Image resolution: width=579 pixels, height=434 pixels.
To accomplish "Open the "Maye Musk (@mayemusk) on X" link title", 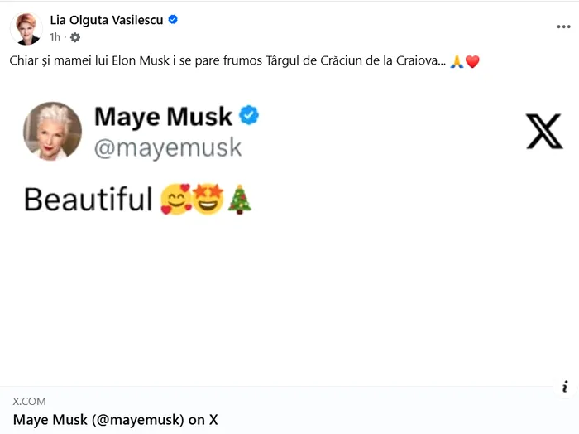I will [116, 419].
